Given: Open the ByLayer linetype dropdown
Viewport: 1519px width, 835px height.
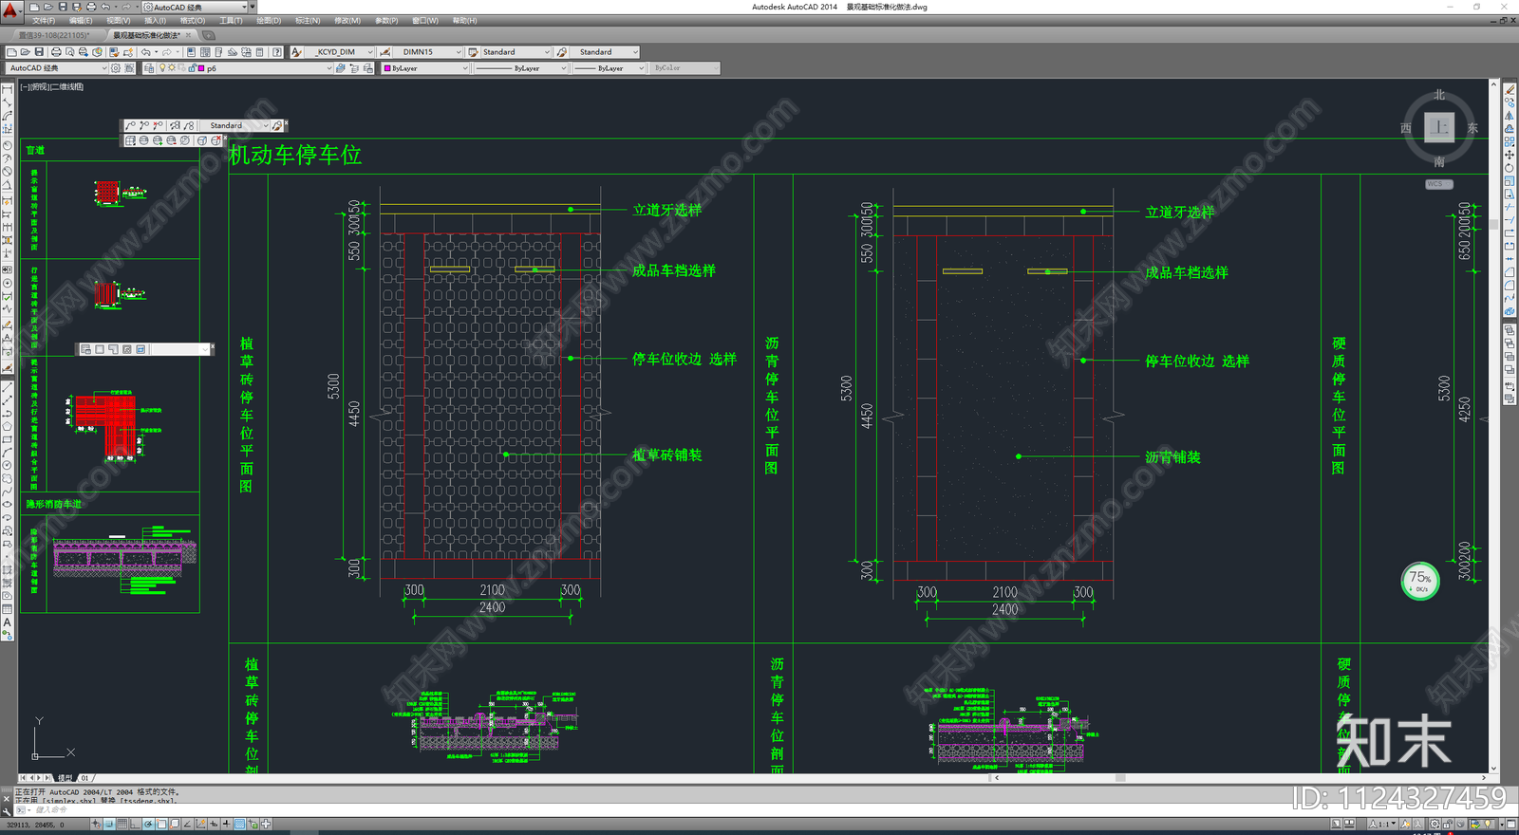Looking at the screenshot, I should 520,68.
